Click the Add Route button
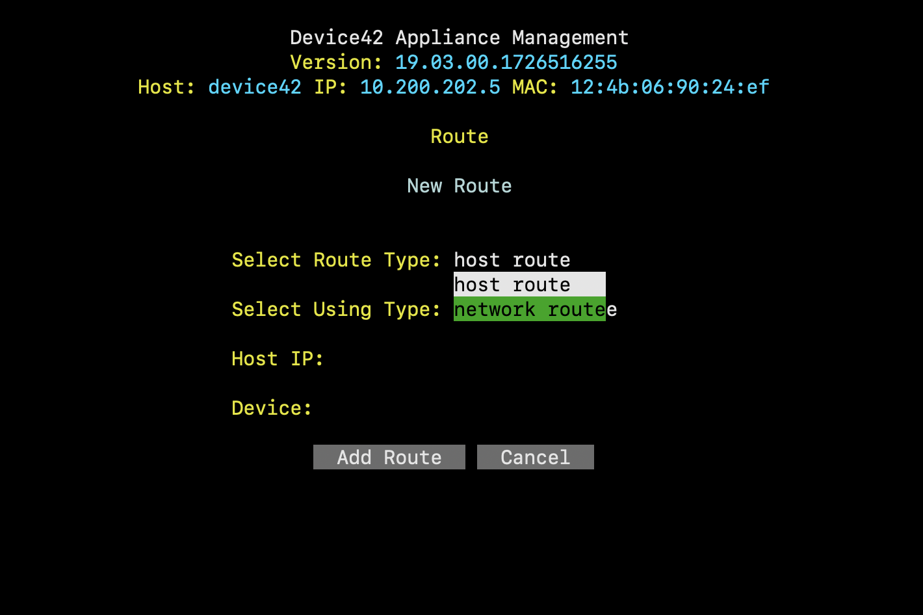Viewport: 923px width, 615px height. (x=389, y=457)
